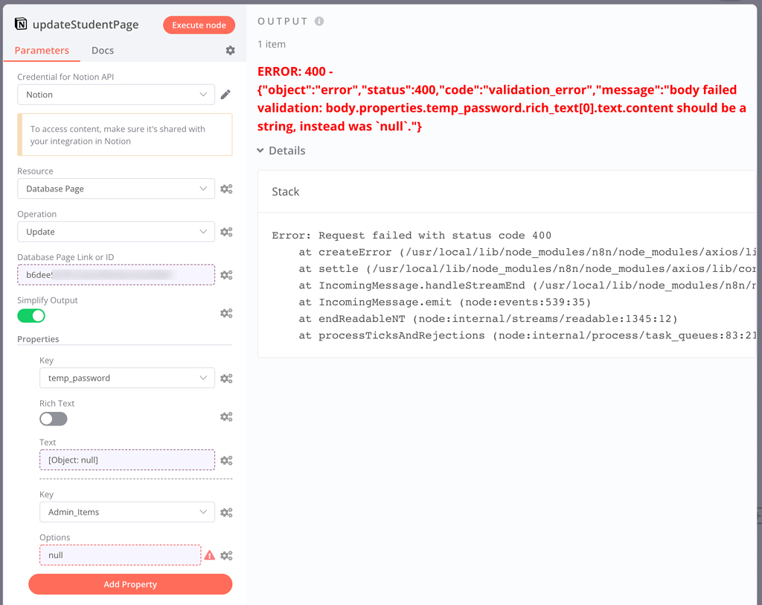Image resolution: width=762 pixels, height=605 pixels.
Task: Enable the Rich Text toggle
Action: point(53,419)
